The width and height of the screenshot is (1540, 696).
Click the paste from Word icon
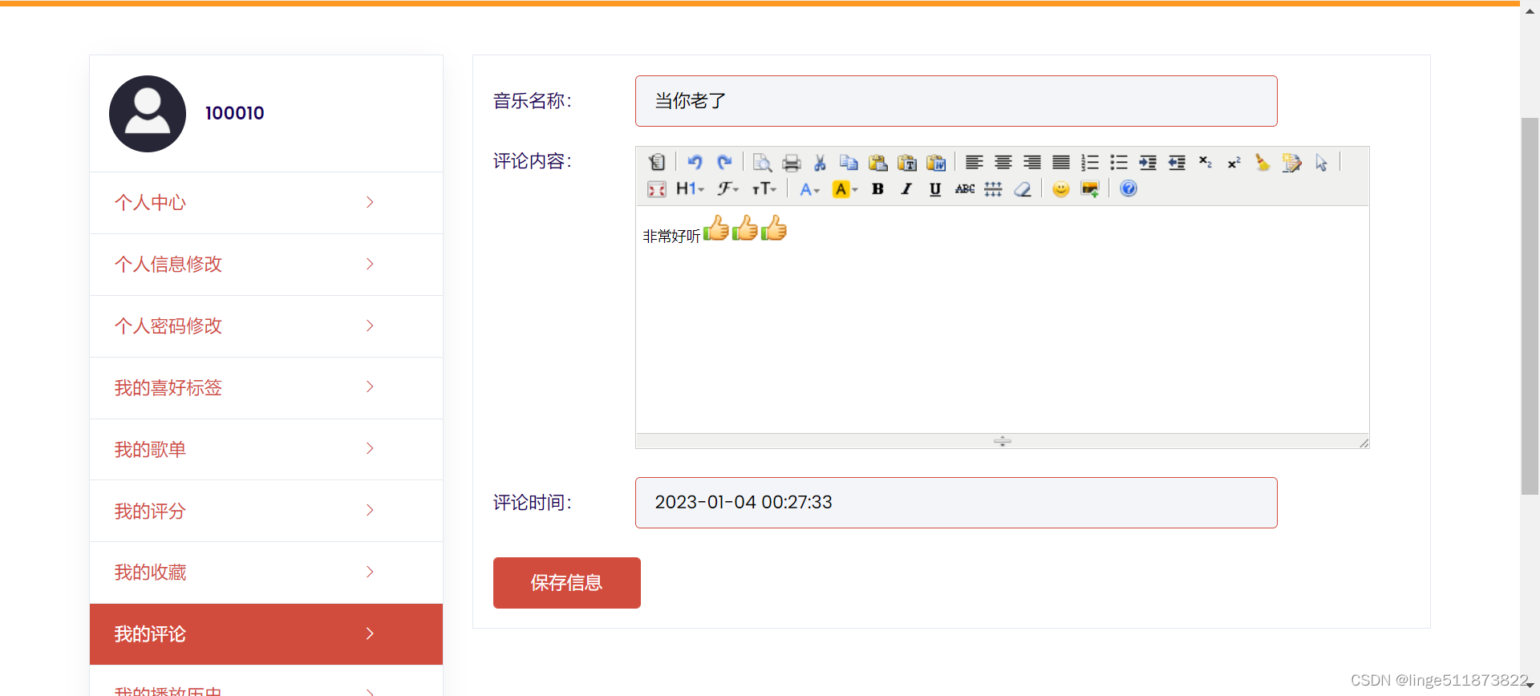[936, 162]
